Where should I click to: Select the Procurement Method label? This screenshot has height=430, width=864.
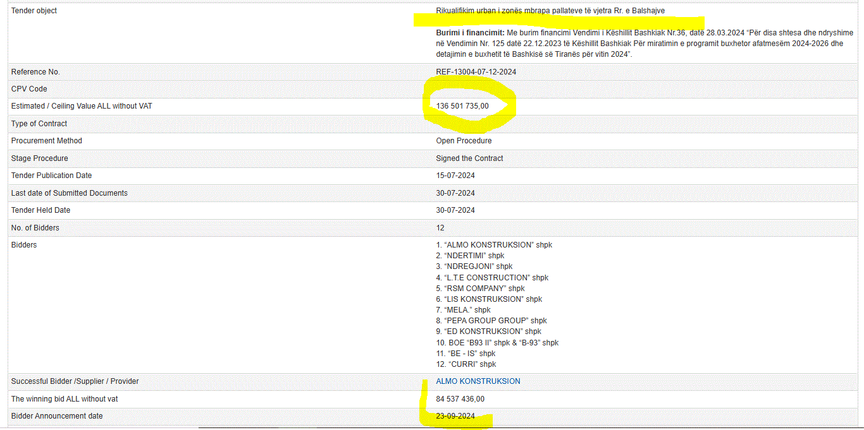coord(47,141)
